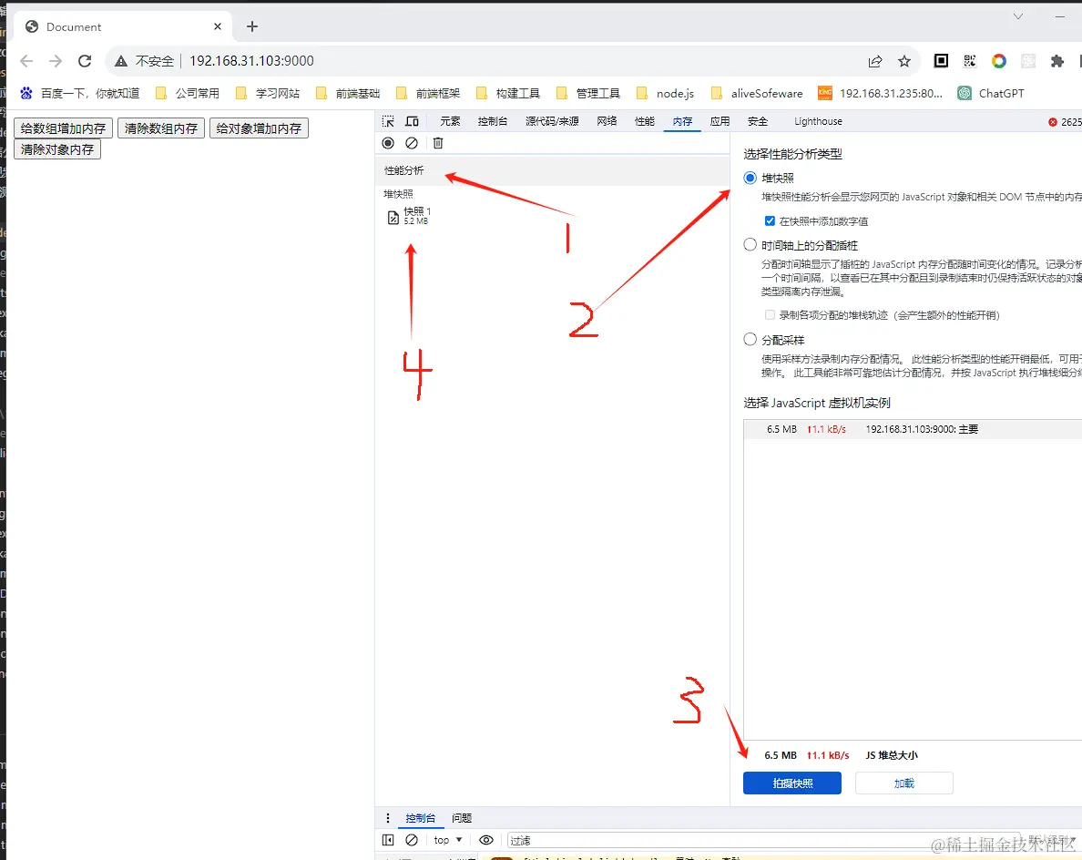Bookmark the page with the star icon

pos(904,61)
